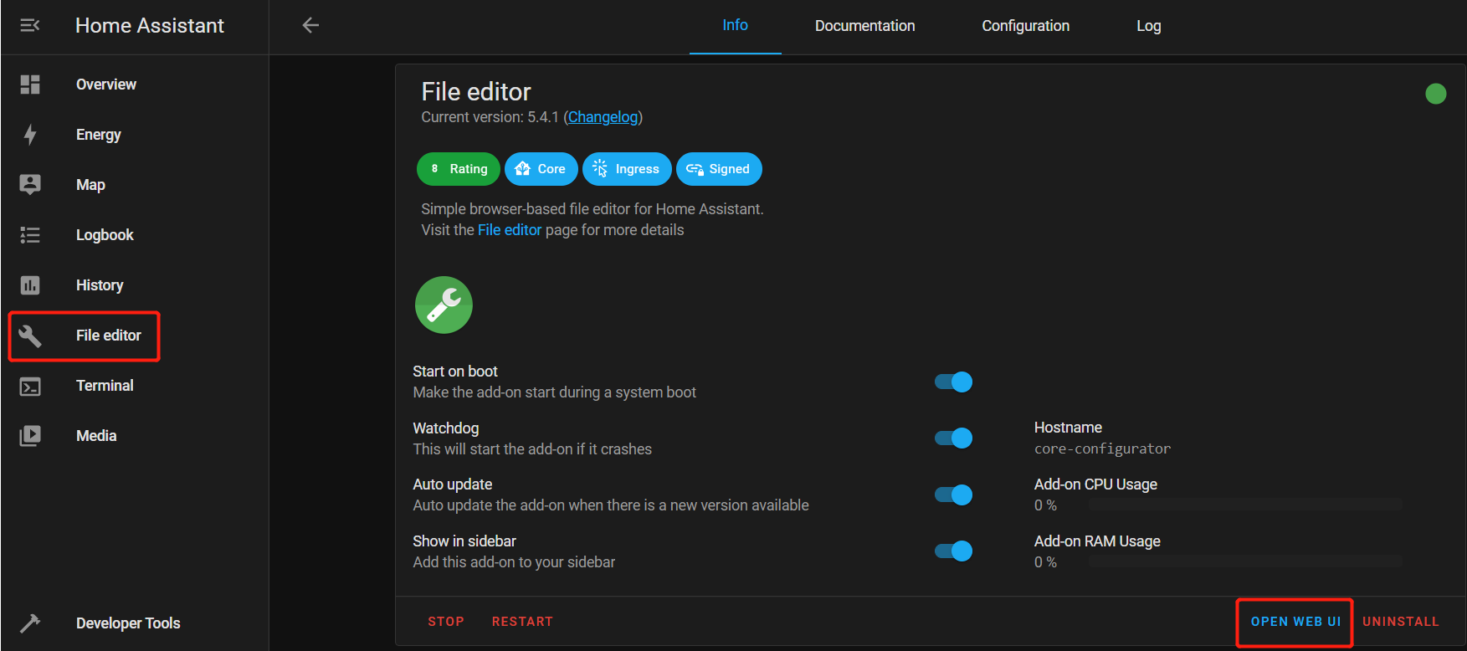
Task: Open the File editor page link
Action: (x=510, y=230)
